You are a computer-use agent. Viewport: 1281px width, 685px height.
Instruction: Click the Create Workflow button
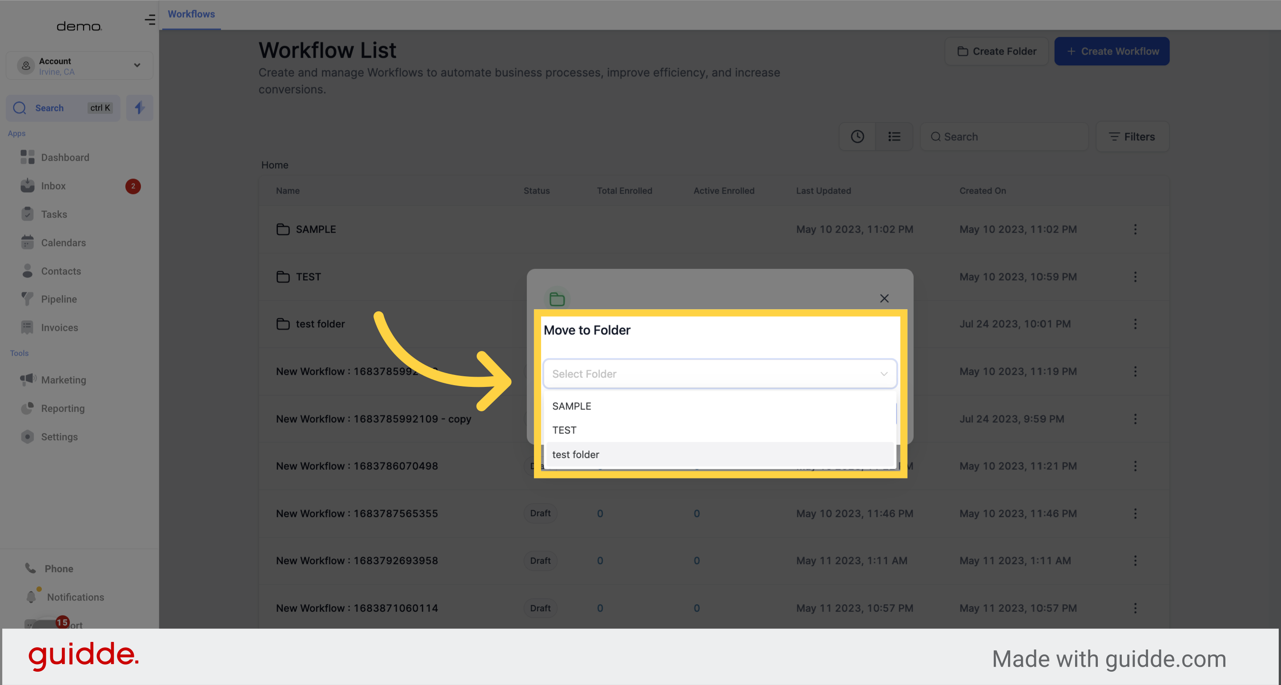pos(1112,51)
